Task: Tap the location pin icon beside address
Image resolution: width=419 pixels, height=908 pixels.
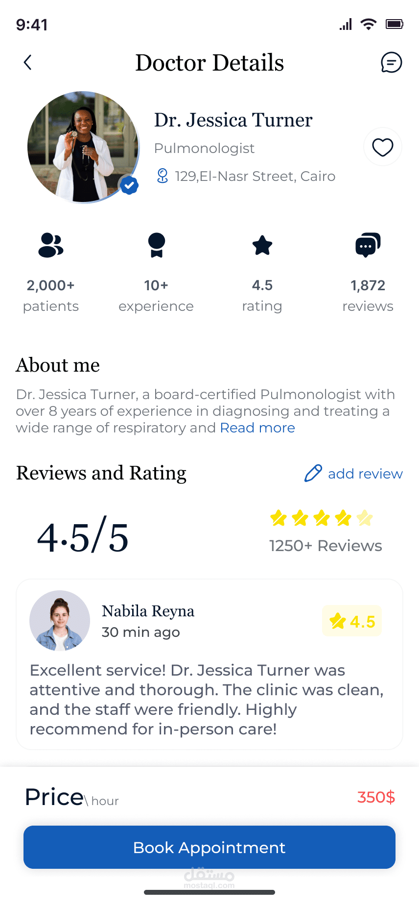Action: [162, 176]
